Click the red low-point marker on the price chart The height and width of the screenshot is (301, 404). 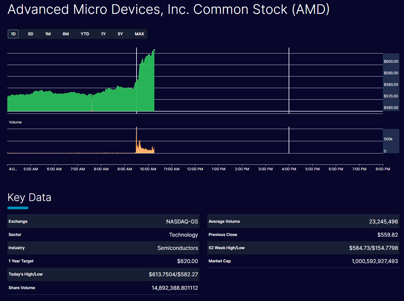[x=92, y=111]
